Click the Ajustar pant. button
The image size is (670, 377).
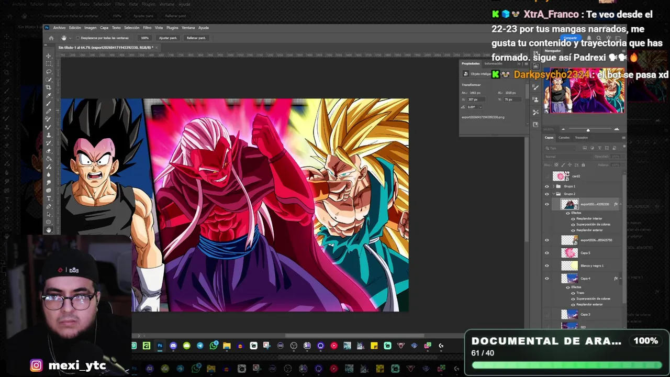(x=168, y=38)
